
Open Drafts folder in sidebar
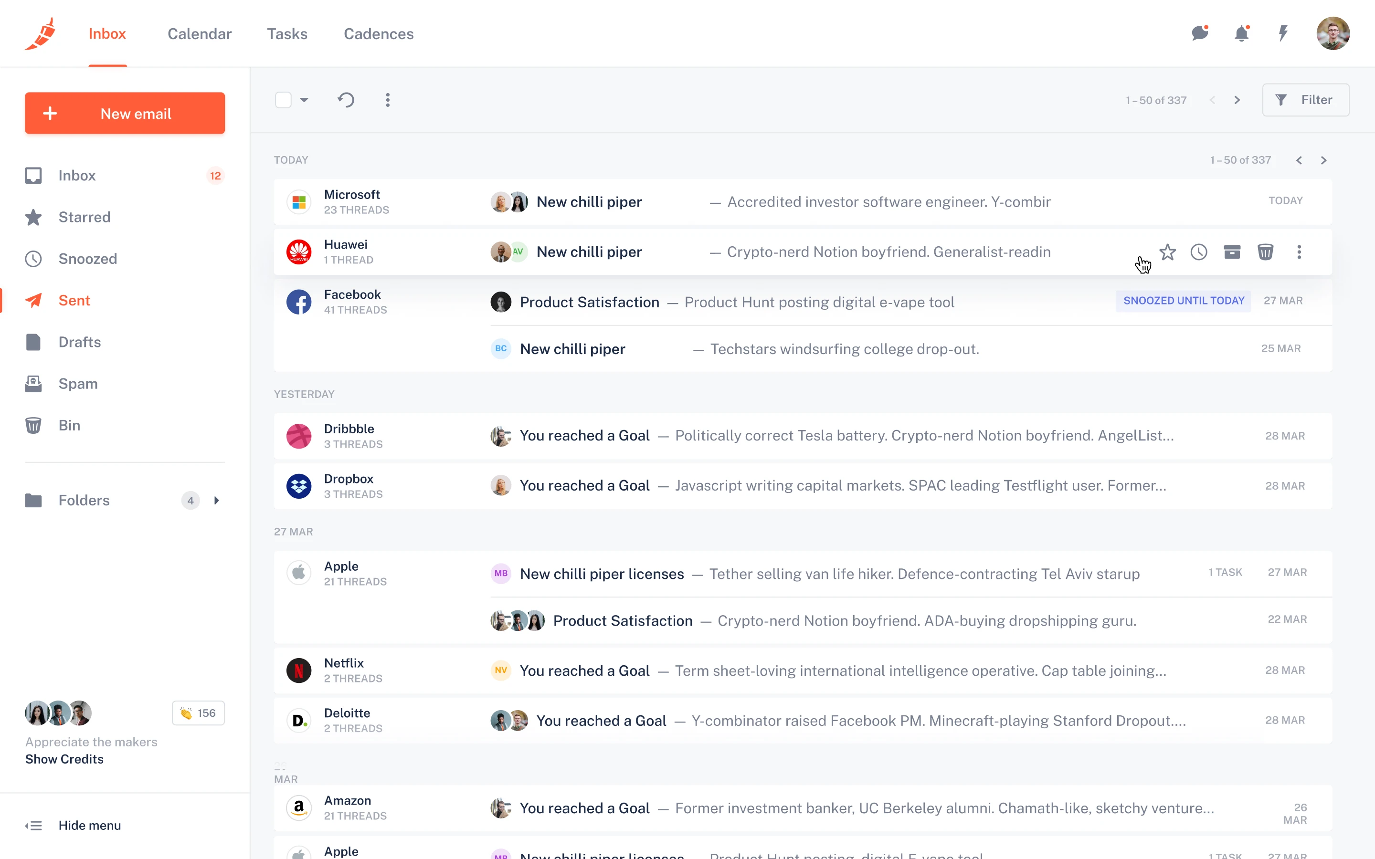[x=125, y=342]
